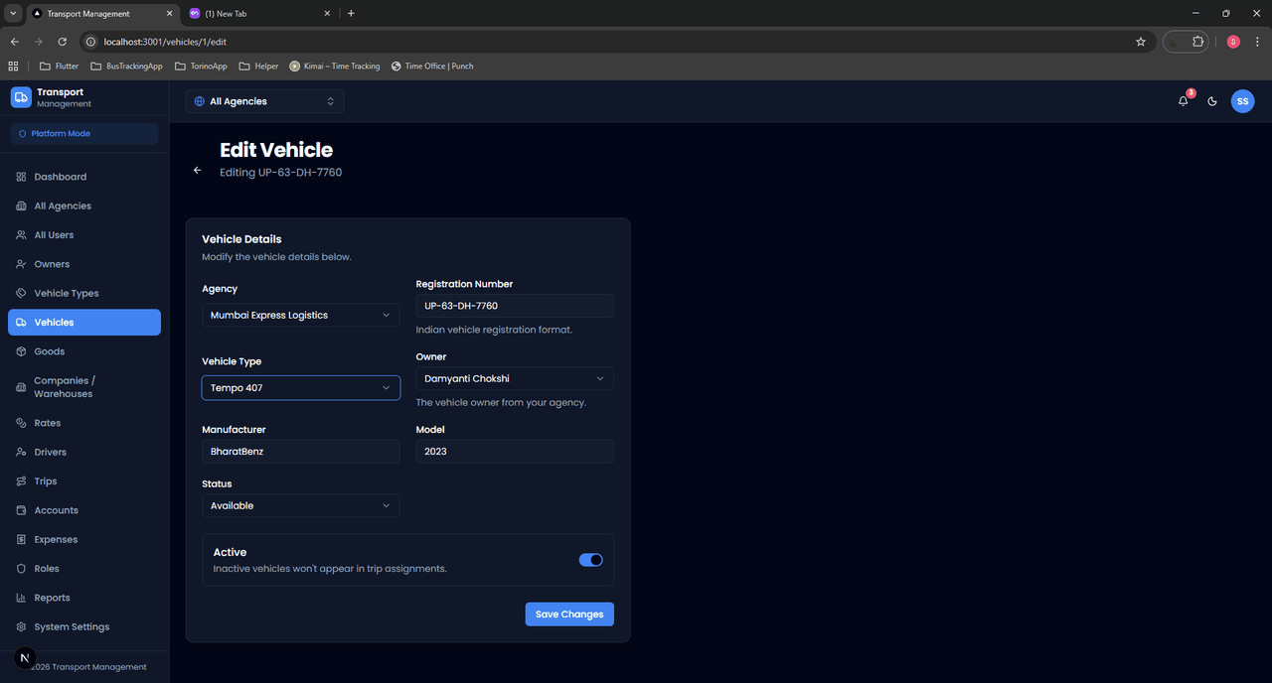Open the Helper bookmarks folder
This screenshot has height=683, width=1272.
[x=258, y=67]
